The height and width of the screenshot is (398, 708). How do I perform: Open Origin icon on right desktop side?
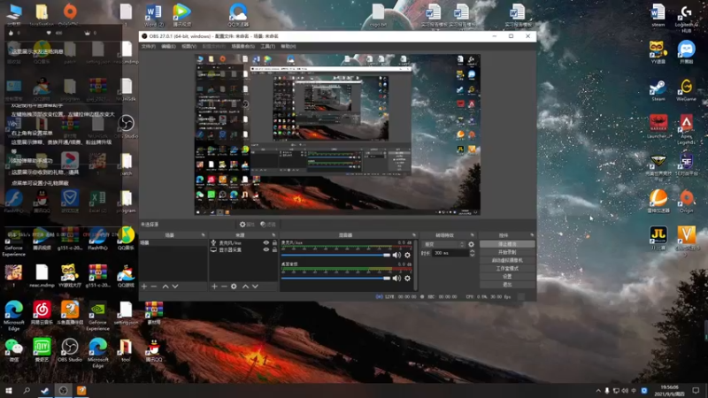(687, 201)
